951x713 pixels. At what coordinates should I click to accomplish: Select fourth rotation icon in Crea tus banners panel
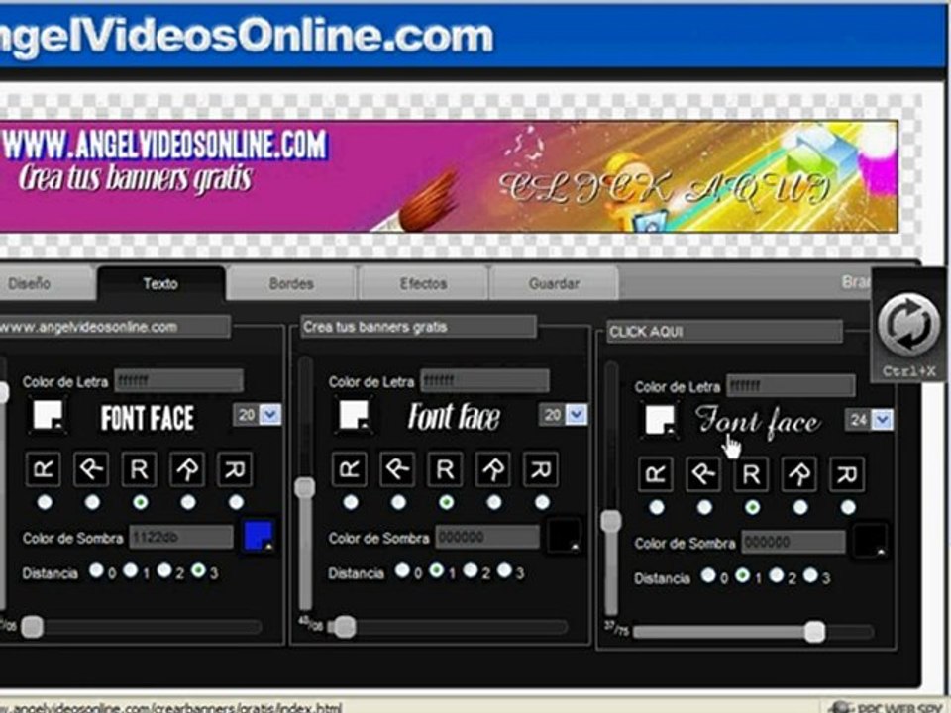click(x=493, y=468)
